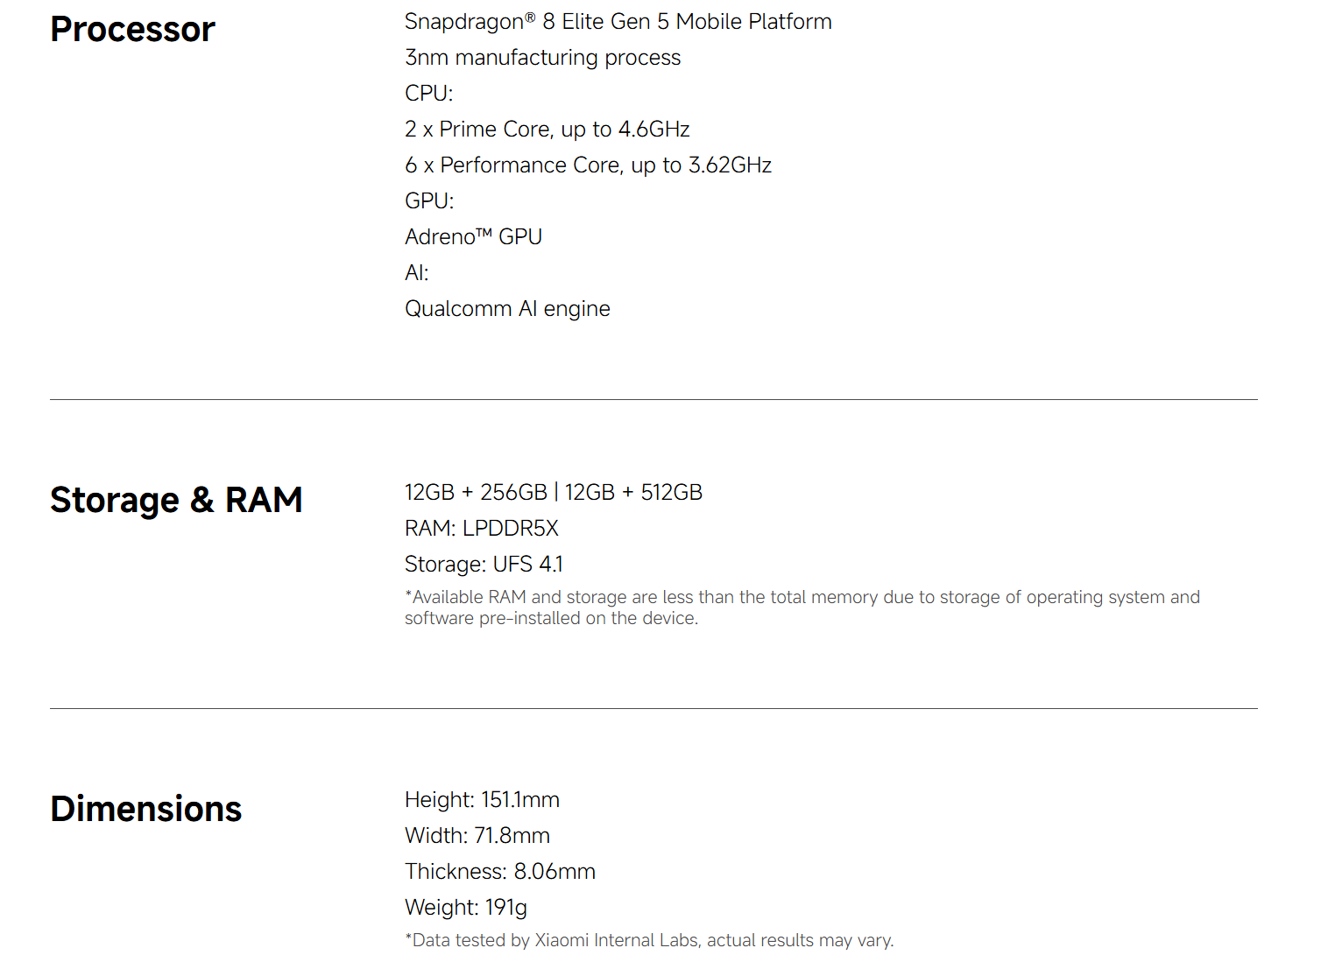Click the Storage: UFS 4.1 line
The height and width of the screenshot is (976, 1321).
[x=484, y=565]
